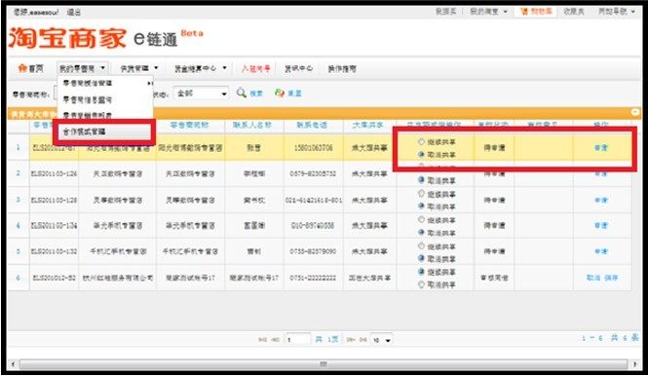Expand submenu arrow on first dropdown entry

[x=149, y=83]
